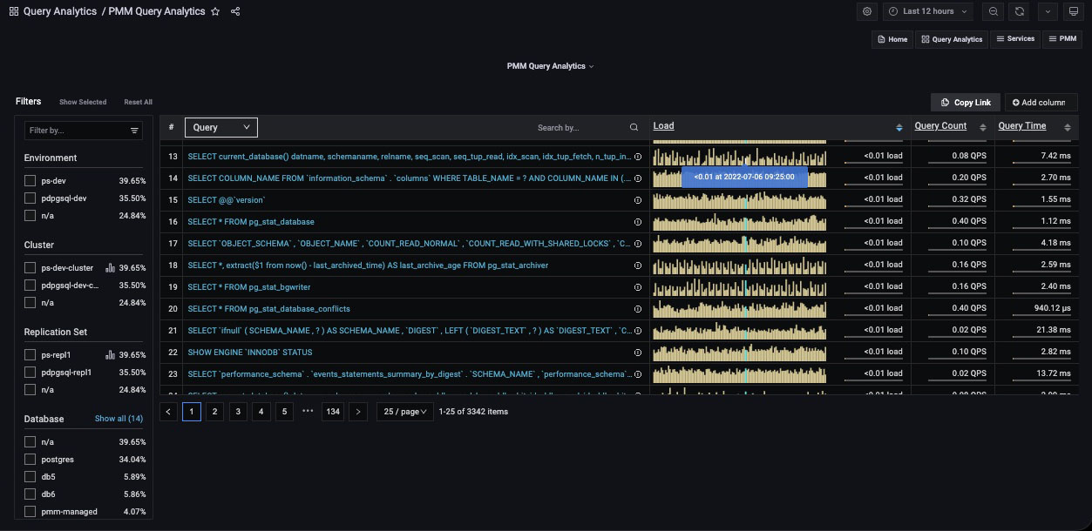The width and height of the screenshot is (1092, 531).
Task: Expand the Query column dropdown
Action: [221, 127]
